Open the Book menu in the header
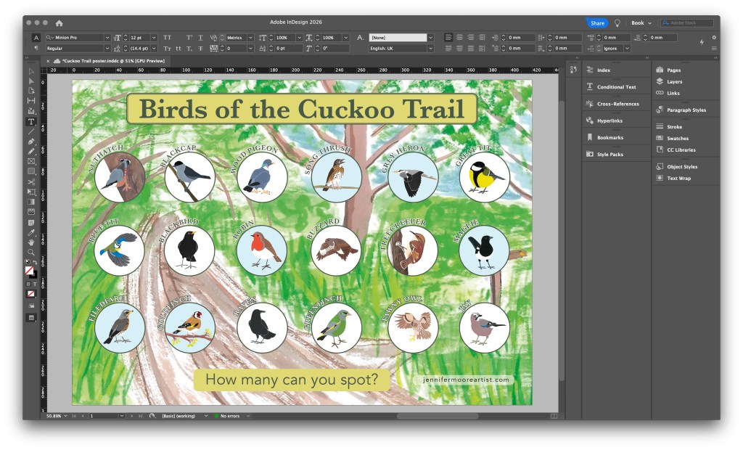This screenshot has height=450, width=743. [x=639, y=22]
